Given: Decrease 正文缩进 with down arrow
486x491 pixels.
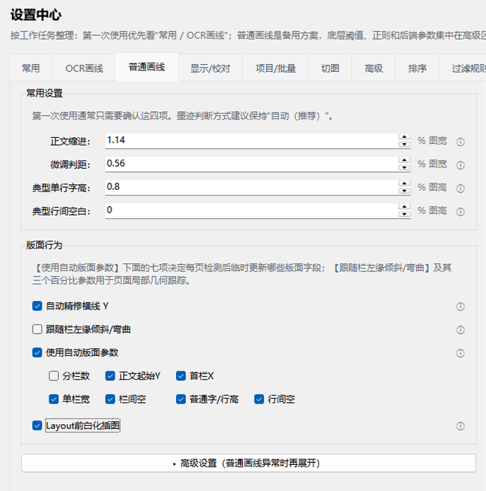Looking at the screenshot, I should pyautogui.click(x=404, y=144).
